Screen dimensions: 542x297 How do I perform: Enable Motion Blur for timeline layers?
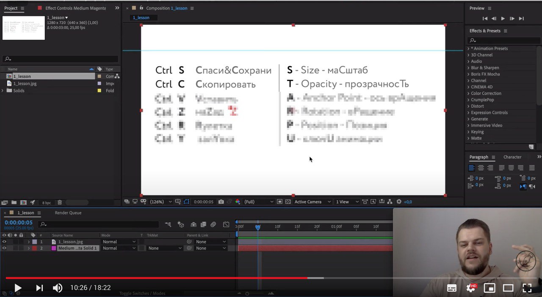(x=213, y=224)
